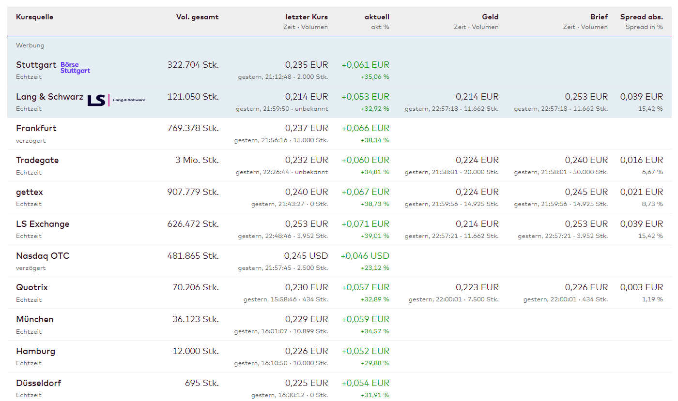
Task: Click Tradegate ask price 0,240 EUR
Action: click(x=586, y=160)
